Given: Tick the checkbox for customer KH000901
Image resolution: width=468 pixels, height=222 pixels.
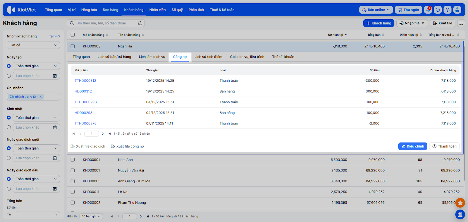Looking at the screenshot, I should 73,160.
